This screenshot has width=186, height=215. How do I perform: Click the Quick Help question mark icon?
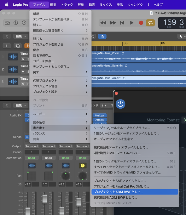pyautogui.click(x=24, y=23)
